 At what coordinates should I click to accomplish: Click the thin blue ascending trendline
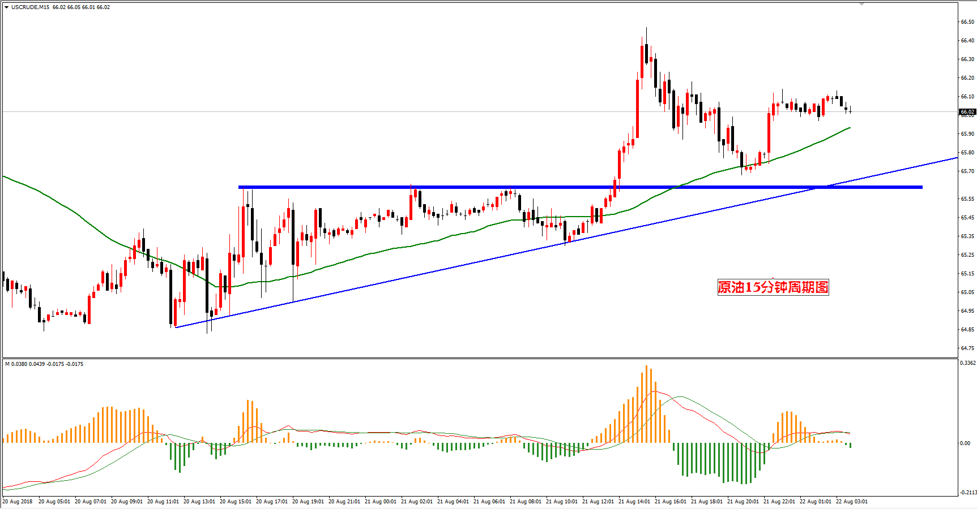click(566, 243)
